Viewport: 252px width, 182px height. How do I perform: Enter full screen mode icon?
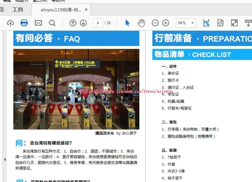[x=234, y=23]
